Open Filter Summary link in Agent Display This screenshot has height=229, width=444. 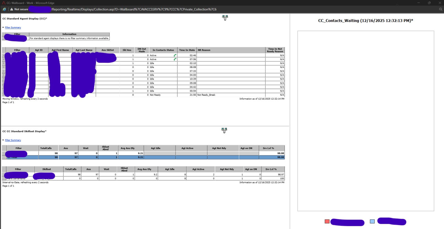tap(13, 27)
